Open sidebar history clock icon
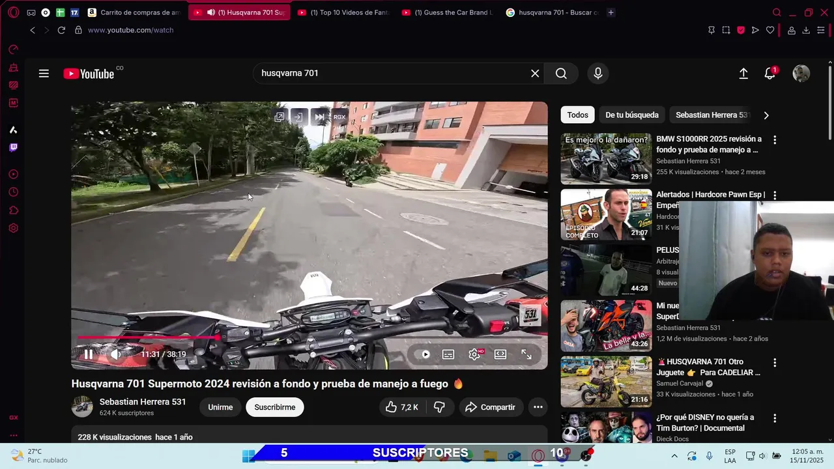834x469 pixels. 13,192
